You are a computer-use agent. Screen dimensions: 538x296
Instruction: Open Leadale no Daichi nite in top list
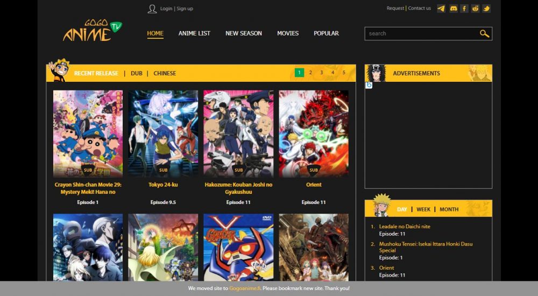(x=405, y=226)
